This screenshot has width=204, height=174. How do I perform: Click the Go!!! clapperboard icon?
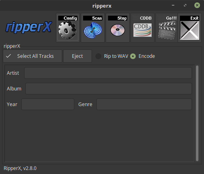point(167,28)
